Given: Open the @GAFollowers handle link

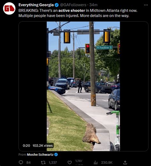Looking at the screenshot, I should [73, 5].
